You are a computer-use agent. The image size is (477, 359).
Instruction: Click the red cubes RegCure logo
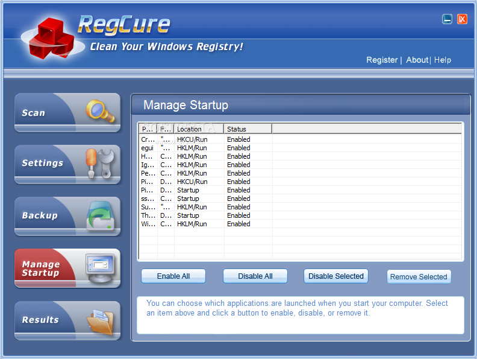52,38
